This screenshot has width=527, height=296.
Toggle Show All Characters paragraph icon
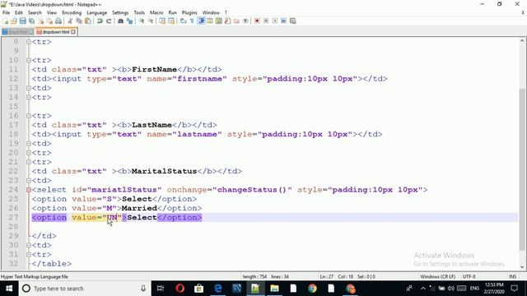tap(192, 21)
